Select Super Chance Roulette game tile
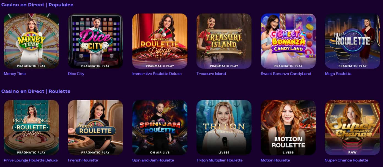The width and height of the screenshot is (383, 167). tap(352, 128)
